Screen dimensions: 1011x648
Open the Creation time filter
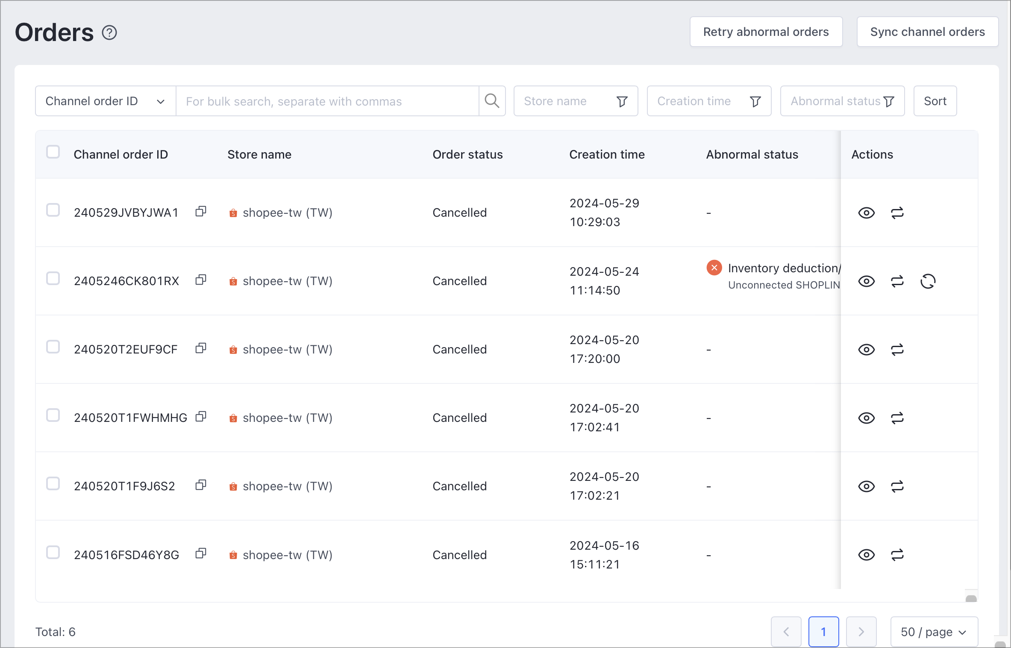[709, 101]
